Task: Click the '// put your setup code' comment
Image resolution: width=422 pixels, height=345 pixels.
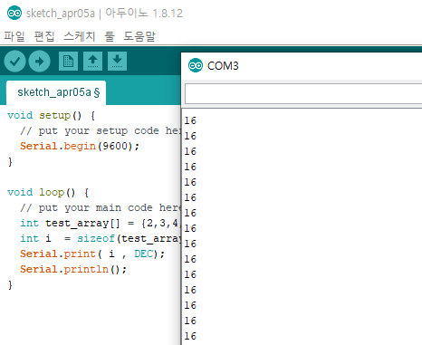Action: click(100, 130)
